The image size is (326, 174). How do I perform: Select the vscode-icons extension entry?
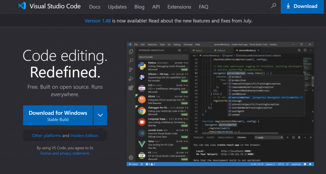[163, 134]
